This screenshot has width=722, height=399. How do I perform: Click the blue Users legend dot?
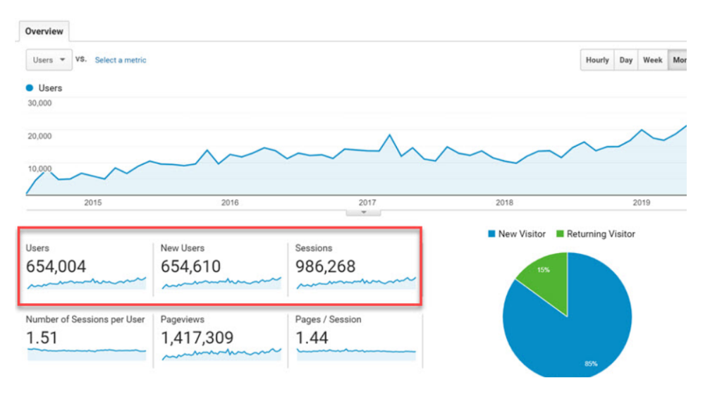click(x=30, y=88)
